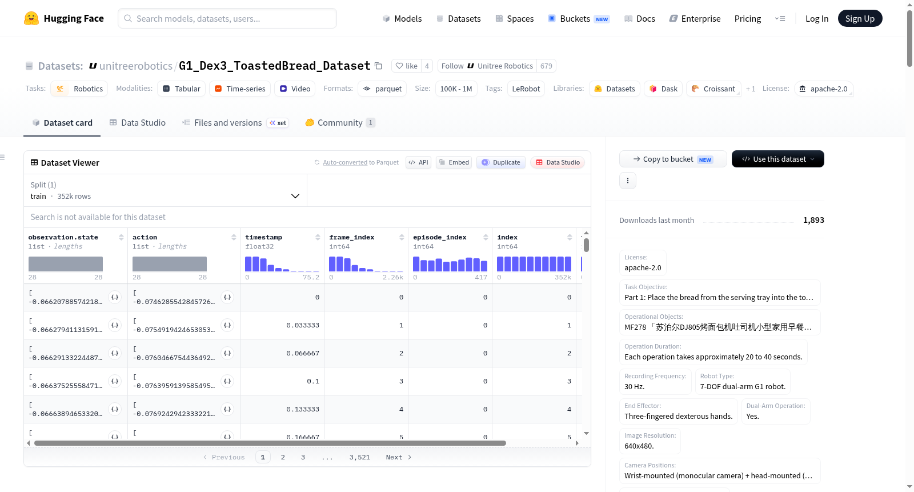
Task: Expand JSON for action value -0.0769242942333221
Action: (x=227, y=409)
